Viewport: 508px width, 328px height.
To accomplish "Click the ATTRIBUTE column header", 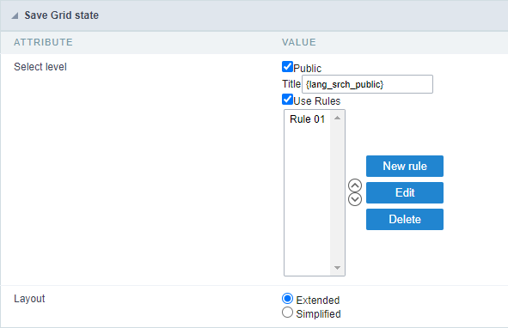I will (x=43, y=42).
